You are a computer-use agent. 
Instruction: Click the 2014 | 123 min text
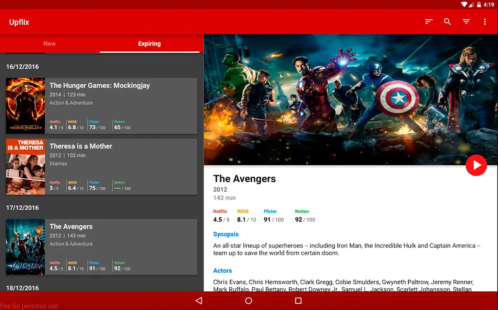(67, 95)
